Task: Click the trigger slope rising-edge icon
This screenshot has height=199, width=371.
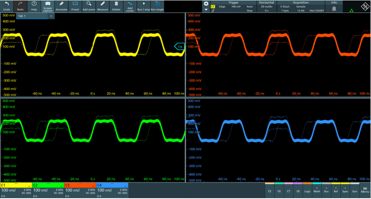Action: click(213, 11)
